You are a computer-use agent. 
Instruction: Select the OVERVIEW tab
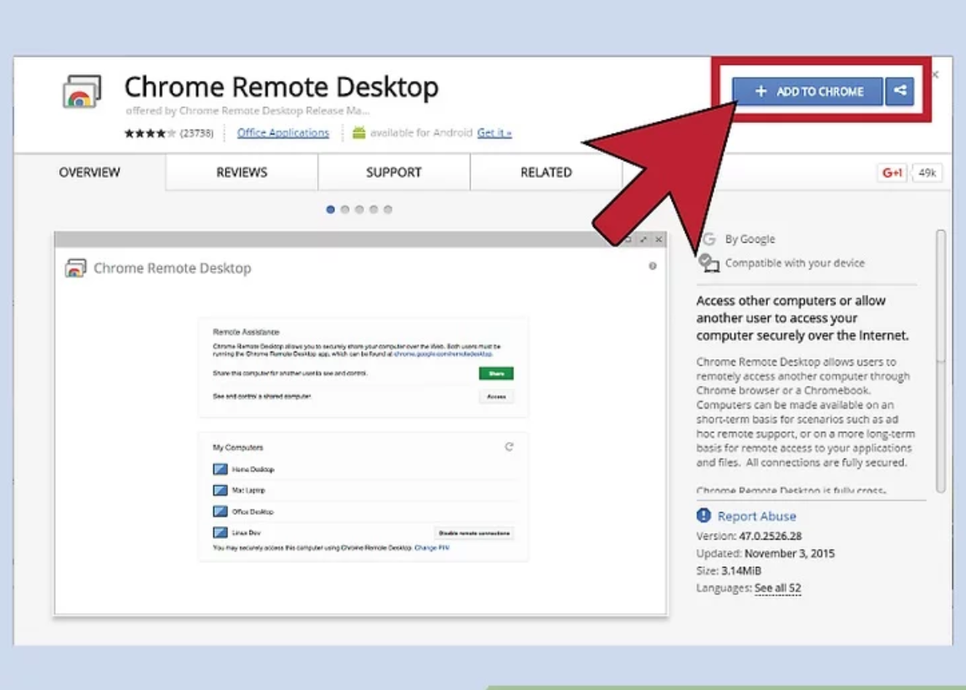pyautogui.click(x=89, y=172)
